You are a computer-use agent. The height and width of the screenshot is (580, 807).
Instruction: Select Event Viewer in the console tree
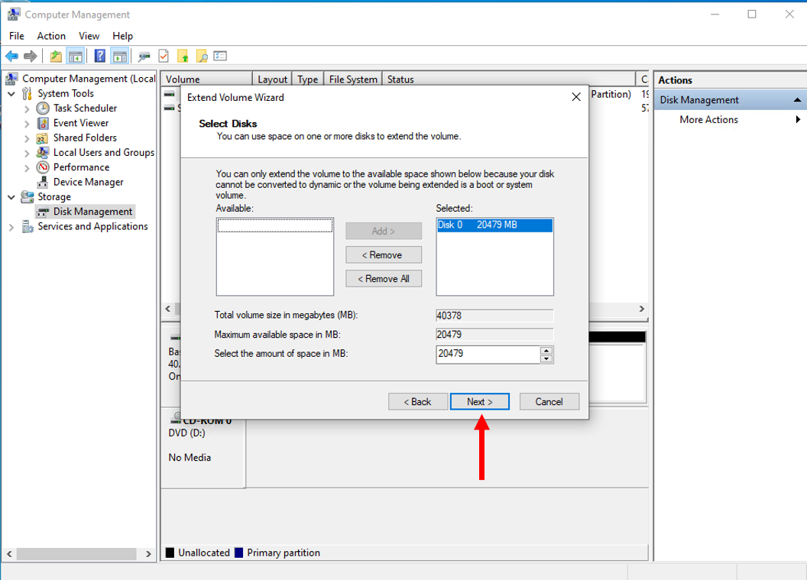(81, 123)
